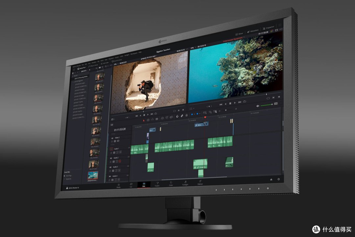Open Timeline View Options icon
Screen dimensions: 355x237
click(x=112, y=125)
